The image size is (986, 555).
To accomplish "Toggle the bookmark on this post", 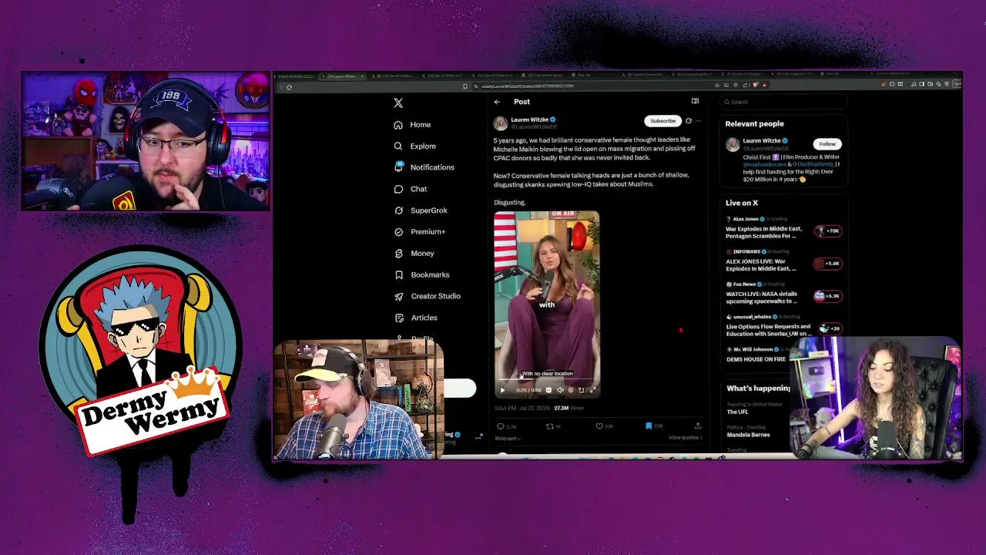I will click(649, 426).
